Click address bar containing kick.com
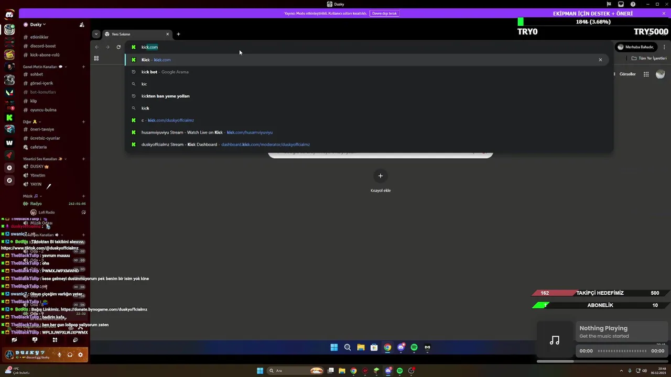This screenshot has width=671, height=377. click(369, 47)
